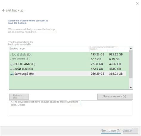The height and width of the screenshot is (136, 141).
Task: Click the 368.03 GB value for Samsung2
Action: point(116,74)
